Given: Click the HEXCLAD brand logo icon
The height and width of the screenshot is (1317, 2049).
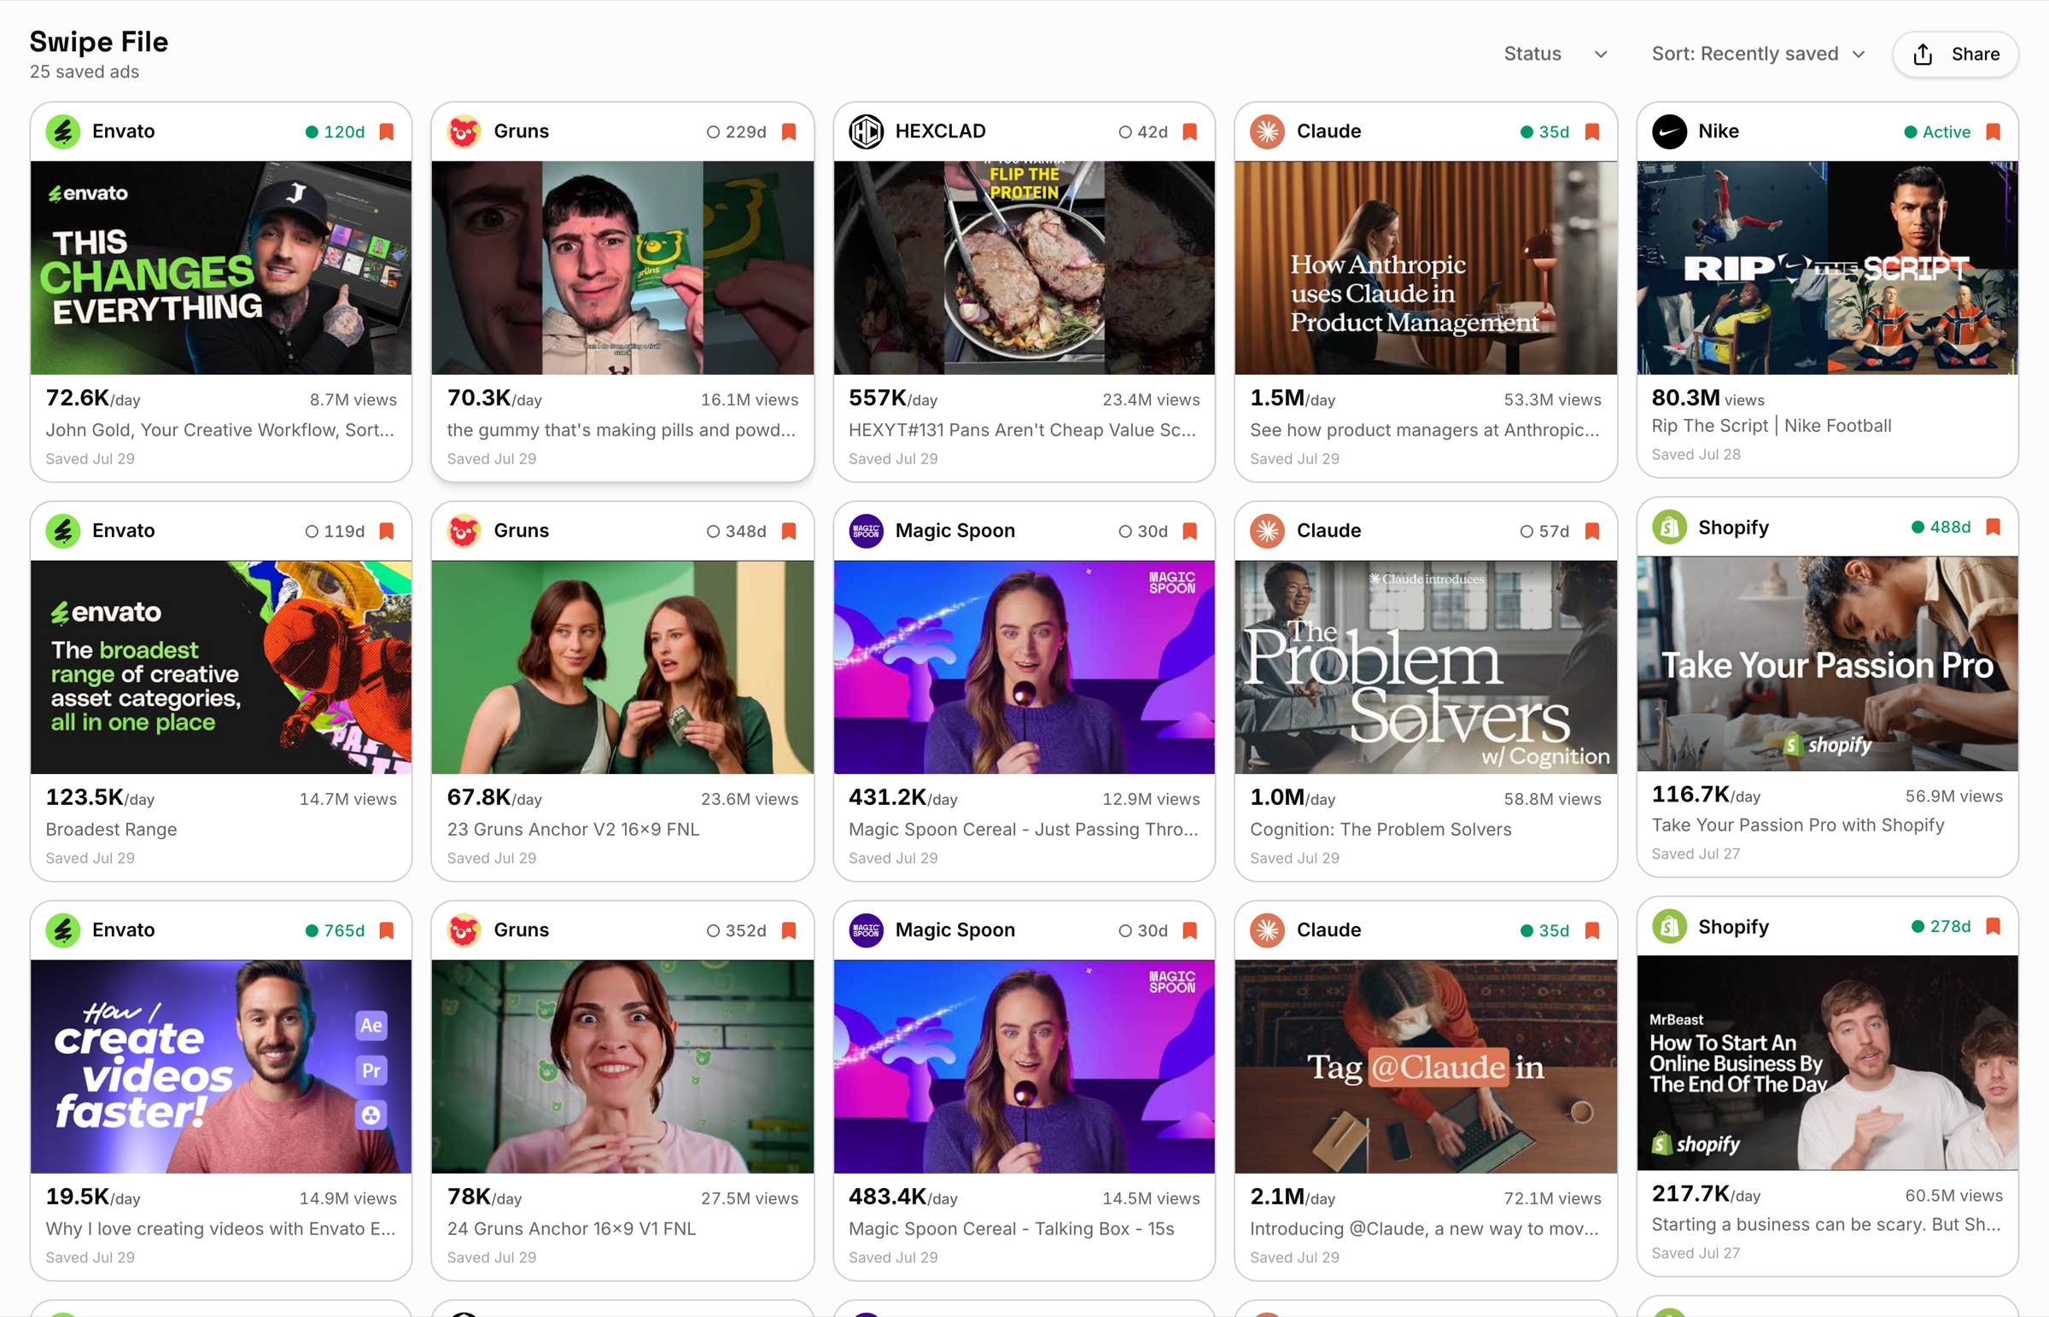Looking at the screenshot, I should 867,131.
